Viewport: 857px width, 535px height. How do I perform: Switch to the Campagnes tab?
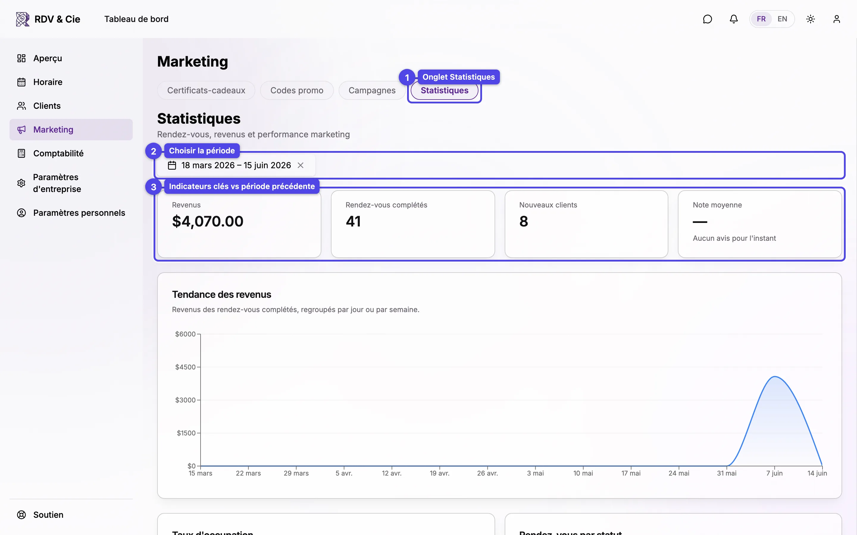tap(372, 90)
